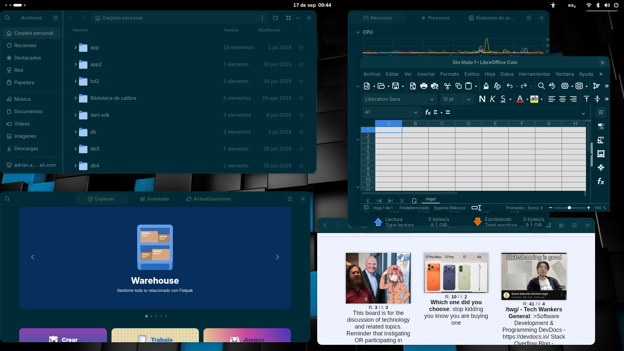Click the Open file icon in Calc
The image size is (624, 351).
pyautogui.click(x=381, y=86)
